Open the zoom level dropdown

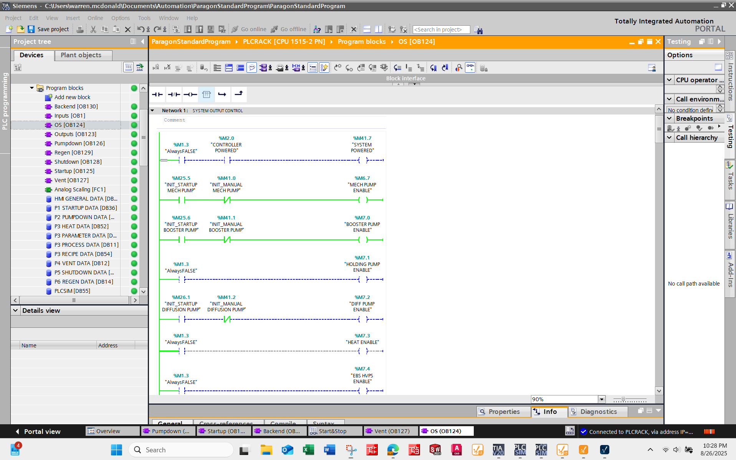click(x=602, y=399)
